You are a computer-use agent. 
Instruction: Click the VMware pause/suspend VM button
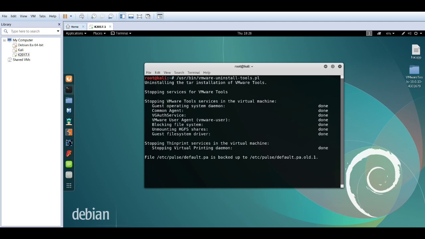65,16
